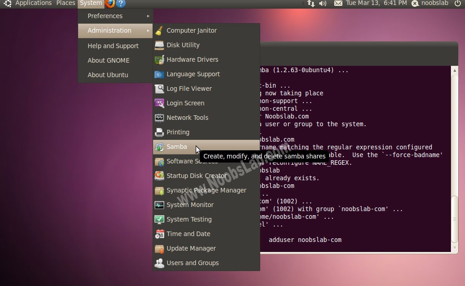
Task: Select About GNOME
Action: pyautogui.click(x=115, y=60)
